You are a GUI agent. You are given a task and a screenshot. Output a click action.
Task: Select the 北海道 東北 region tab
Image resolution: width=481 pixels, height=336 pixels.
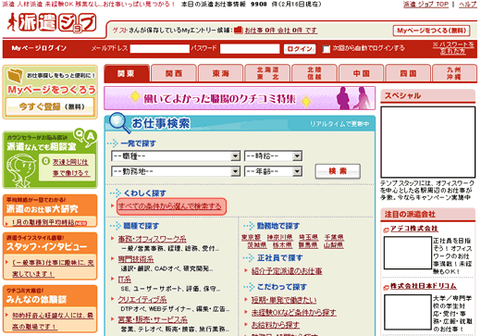pos(267,73)
